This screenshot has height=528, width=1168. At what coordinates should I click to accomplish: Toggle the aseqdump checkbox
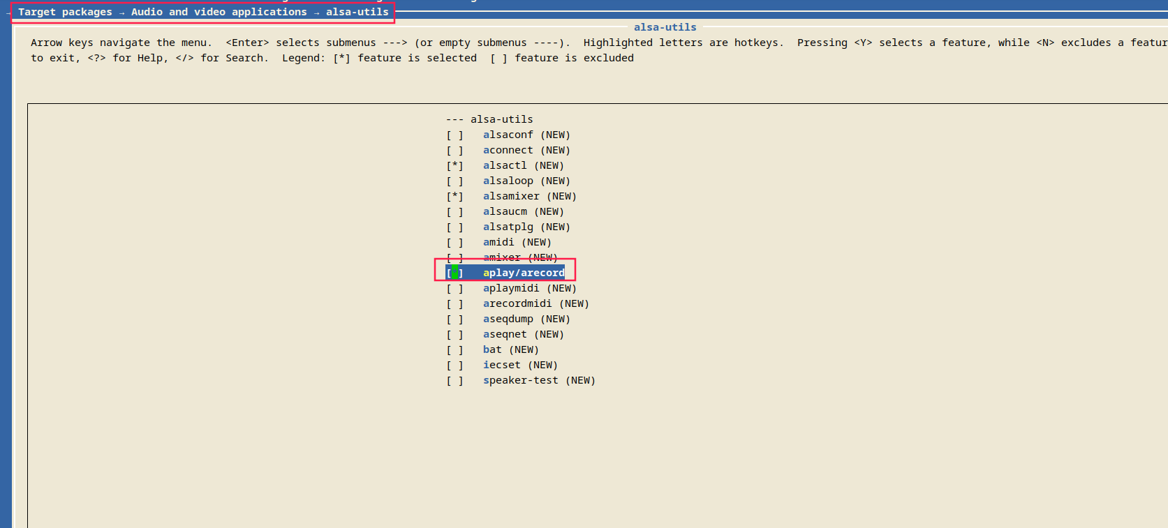[454, 319]
